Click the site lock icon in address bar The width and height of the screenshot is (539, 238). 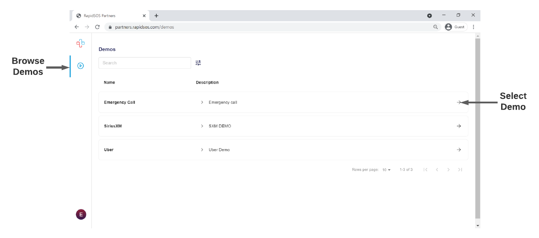click(110, 27)
